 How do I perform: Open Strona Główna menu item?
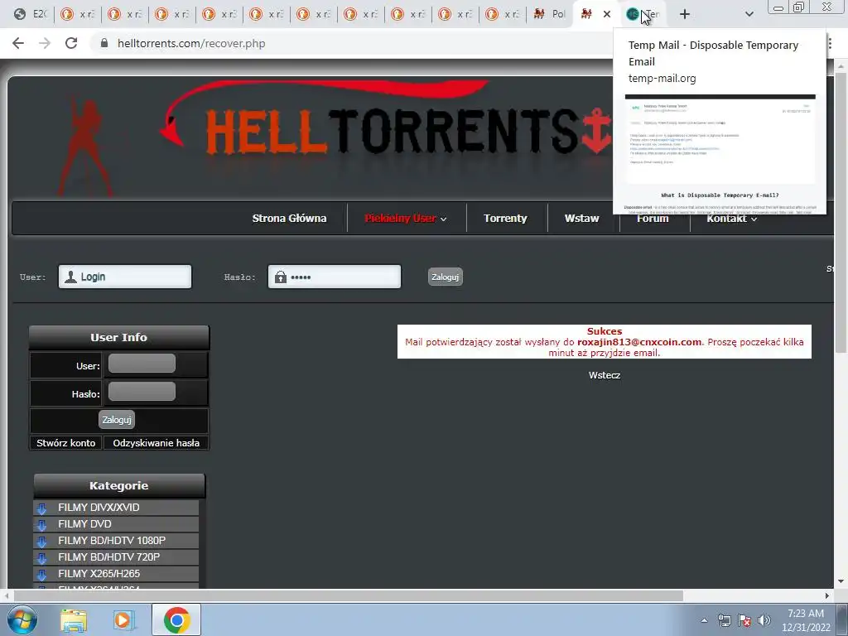click(289, 218)
